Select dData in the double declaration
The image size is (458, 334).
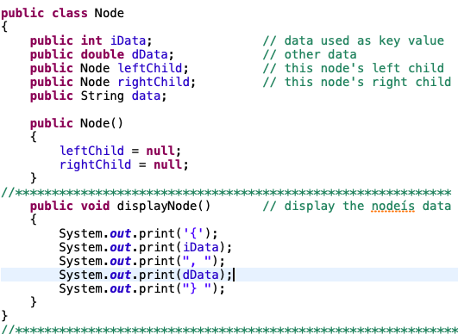point(149,54)
